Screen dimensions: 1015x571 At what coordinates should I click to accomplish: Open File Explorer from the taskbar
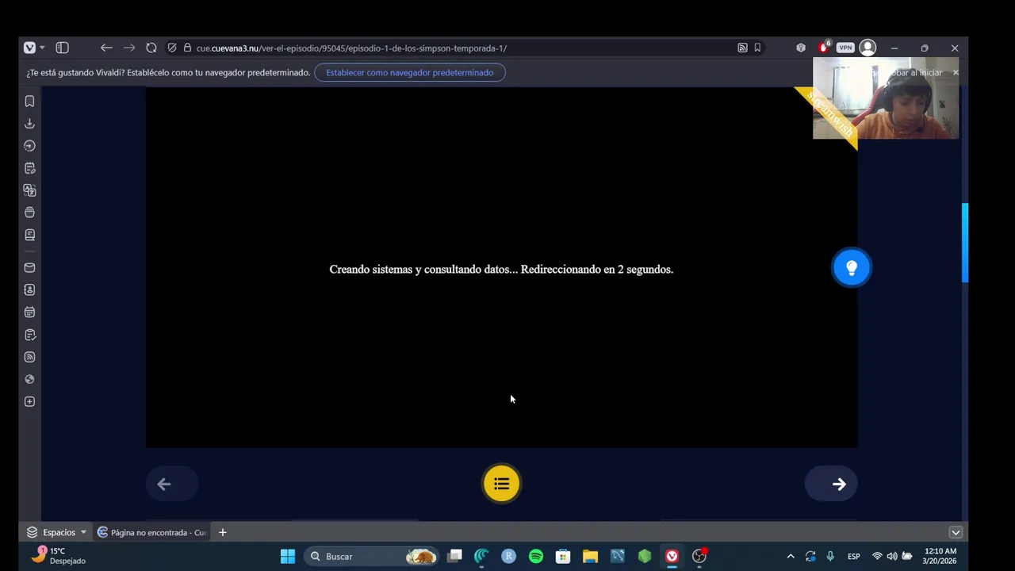590,556
